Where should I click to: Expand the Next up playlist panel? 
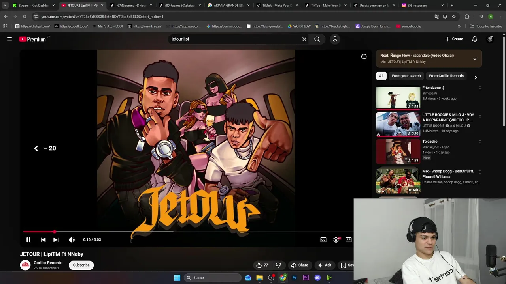point(475,58)
